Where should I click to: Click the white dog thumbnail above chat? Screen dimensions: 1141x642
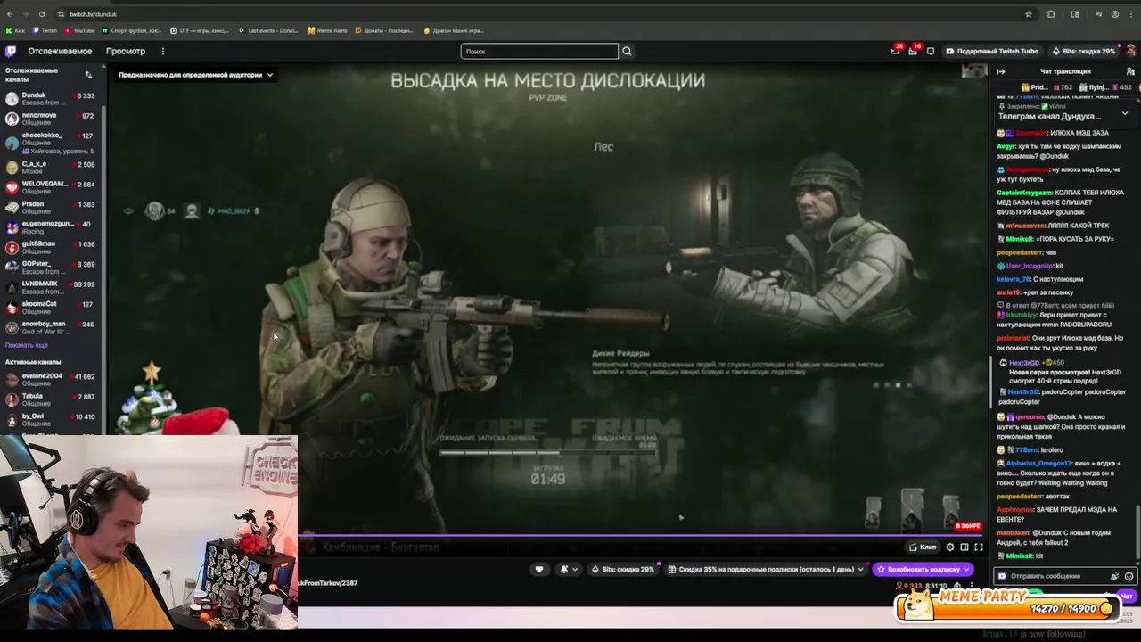click(x=974, y=71)
